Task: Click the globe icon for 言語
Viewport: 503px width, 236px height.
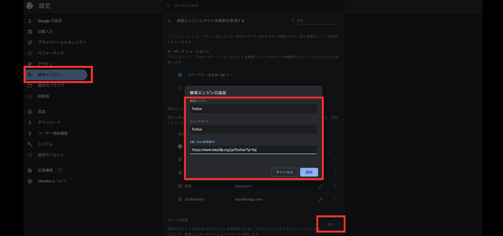Action: [x=30, y=112]
